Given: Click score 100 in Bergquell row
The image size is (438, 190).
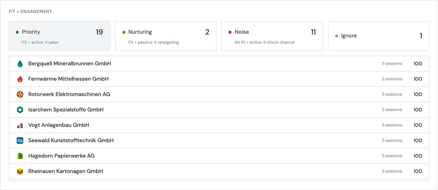Looking at the screenshot, I should point(418,63).
